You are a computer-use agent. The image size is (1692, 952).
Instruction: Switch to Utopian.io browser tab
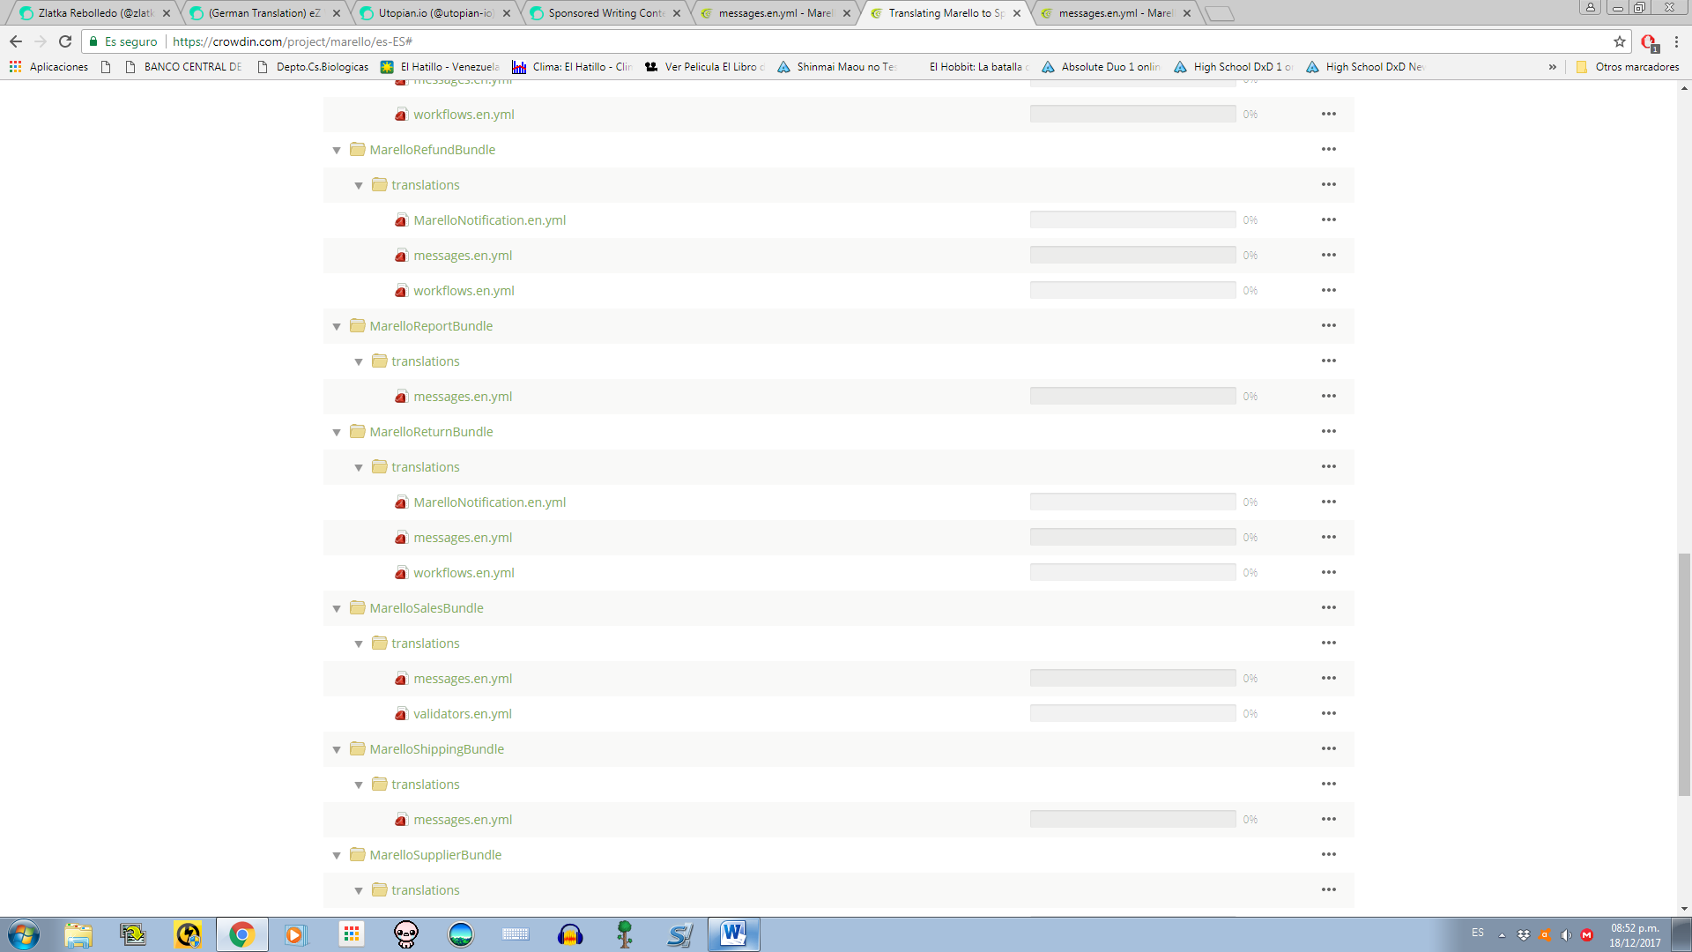coord(434,13)
